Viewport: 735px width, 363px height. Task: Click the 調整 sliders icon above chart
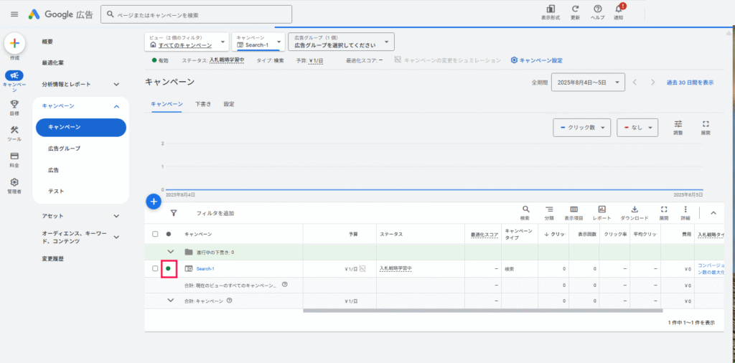pyautogui.click(x=678, y=123)
